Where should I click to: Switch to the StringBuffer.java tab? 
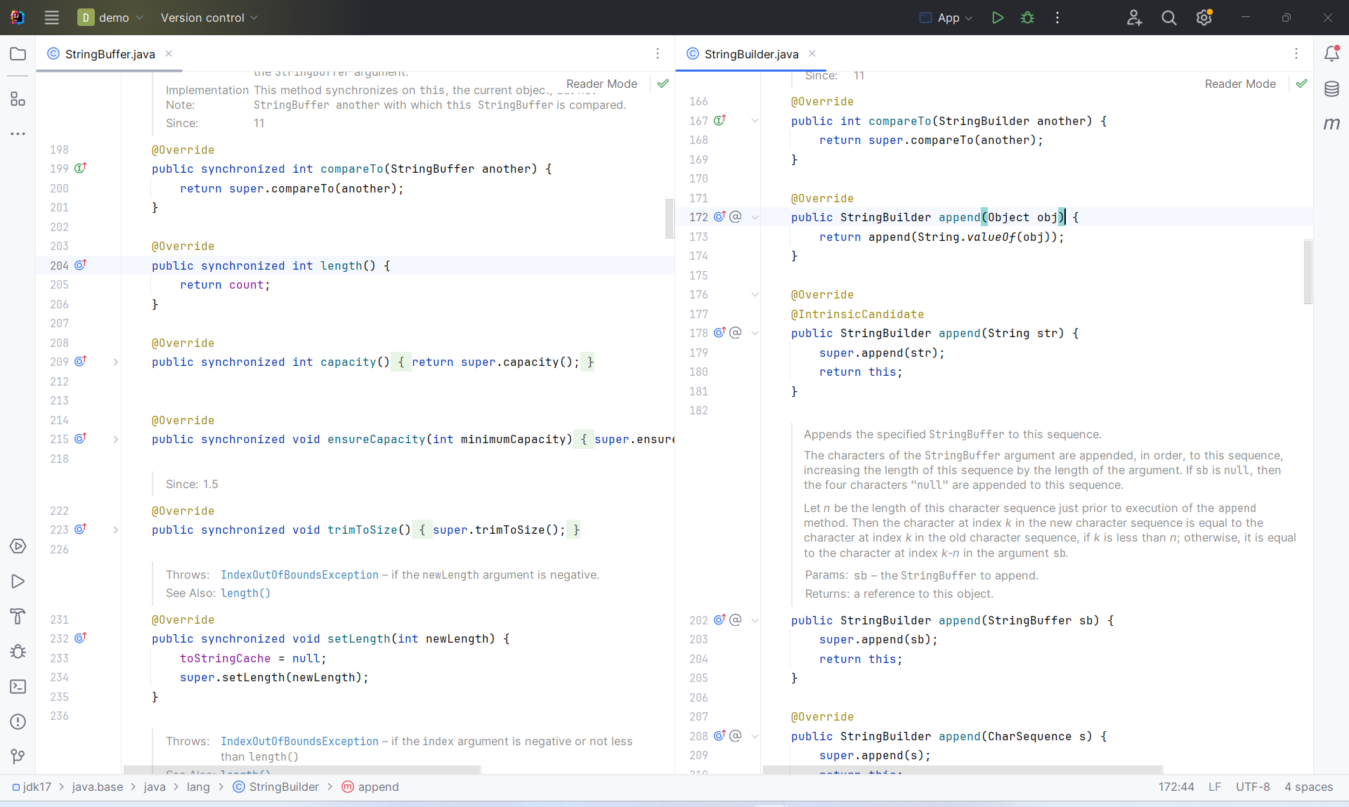pos(110,54)
